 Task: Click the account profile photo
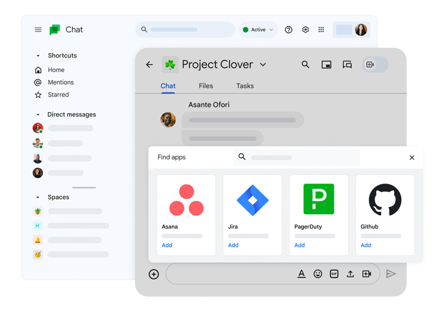pyautogui.click(x=361, y=30)
